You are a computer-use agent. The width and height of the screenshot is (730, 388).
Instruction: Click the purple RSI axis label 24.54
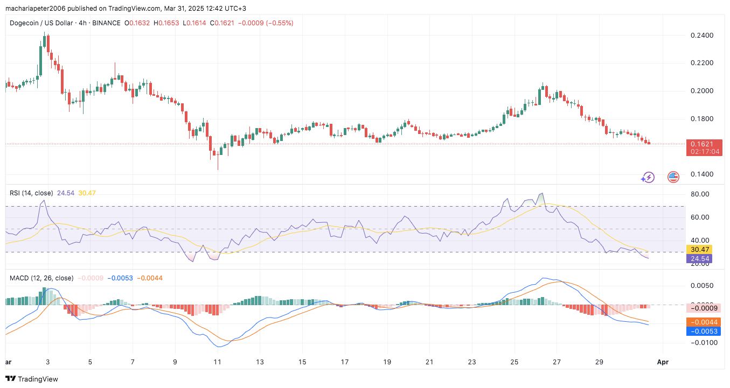point(699,259)
